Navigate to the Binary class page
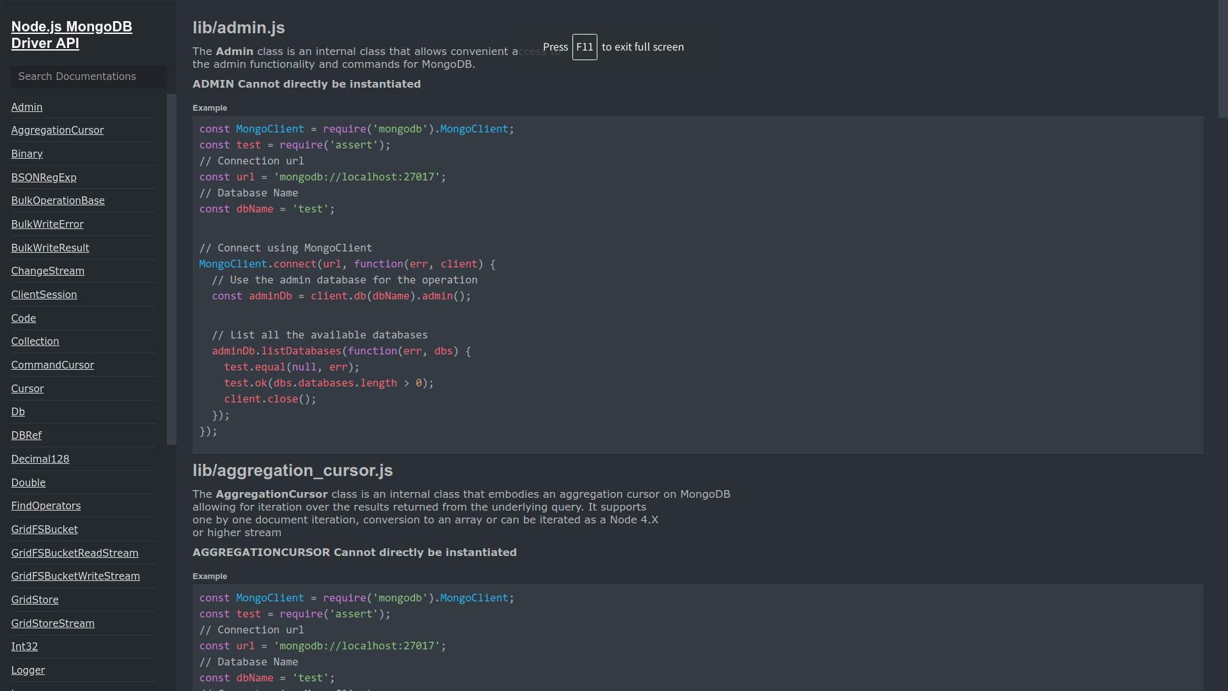The height and width of the screenshot is (691, 1228). 27,154
